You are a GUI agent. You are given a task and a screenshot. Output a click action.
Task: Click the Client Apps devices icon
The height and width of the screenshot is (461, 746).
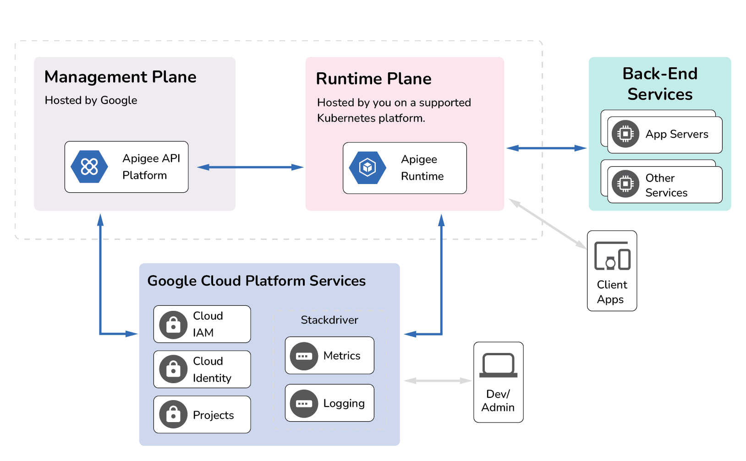tap(612, 256)
